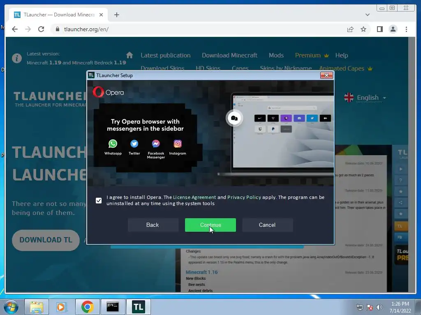
Task: Open the Help menu item
Action: coord(342,55)
